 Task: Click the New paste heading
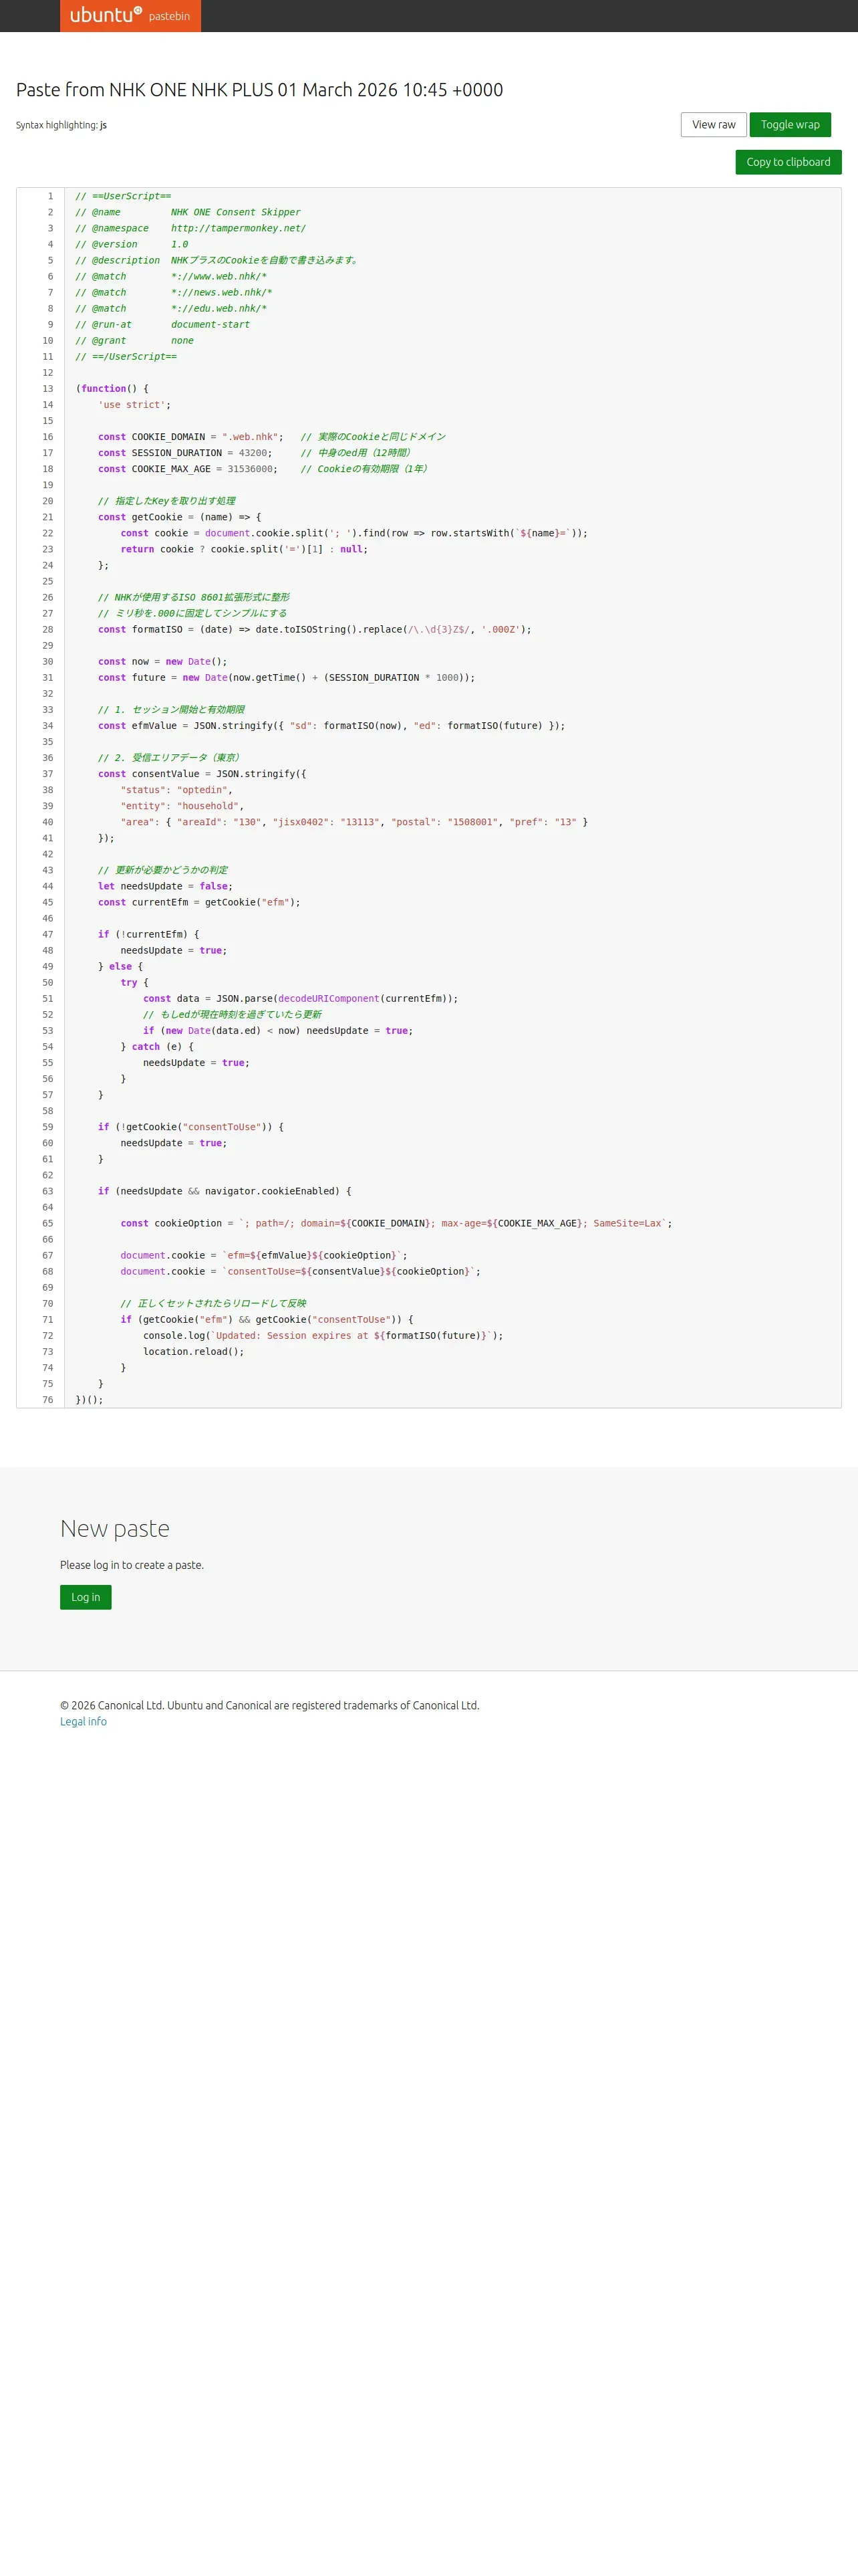115,1528
